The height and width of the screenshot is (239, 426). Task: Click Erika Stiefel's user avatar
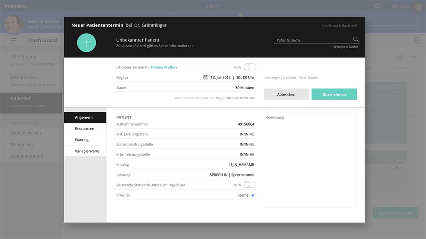[x=418, y=7]
